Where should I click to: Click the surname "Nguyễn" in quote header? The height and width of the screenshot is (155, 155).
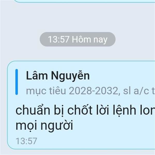70,76
